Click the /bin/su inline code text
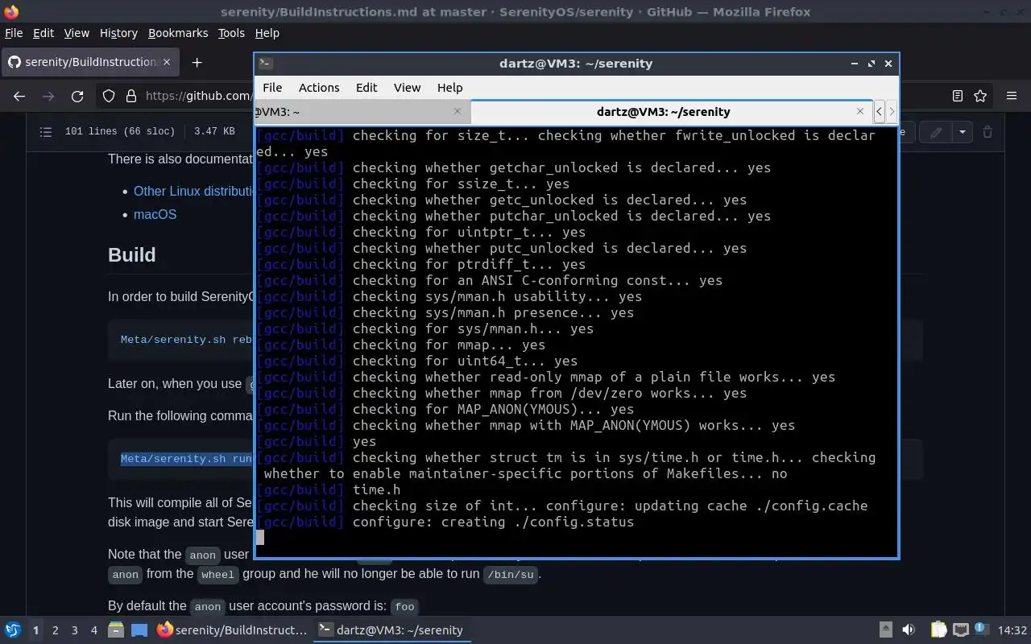 509,574
